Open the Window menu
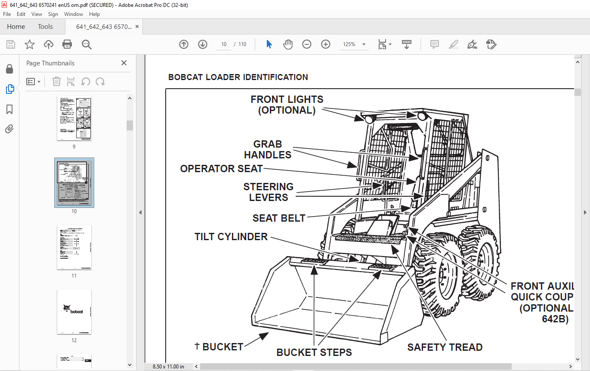The width and height of the screenshot is (590, 371). (74, 14)
